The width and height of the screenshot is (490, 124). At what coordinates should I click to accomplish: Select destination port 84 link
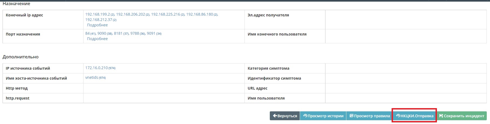click(87, 33)
